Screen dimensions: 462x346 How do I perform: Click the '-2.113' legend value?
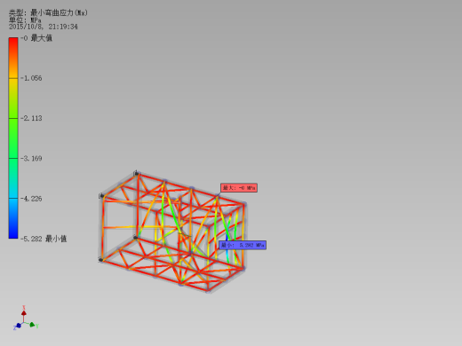pos(31,118)
